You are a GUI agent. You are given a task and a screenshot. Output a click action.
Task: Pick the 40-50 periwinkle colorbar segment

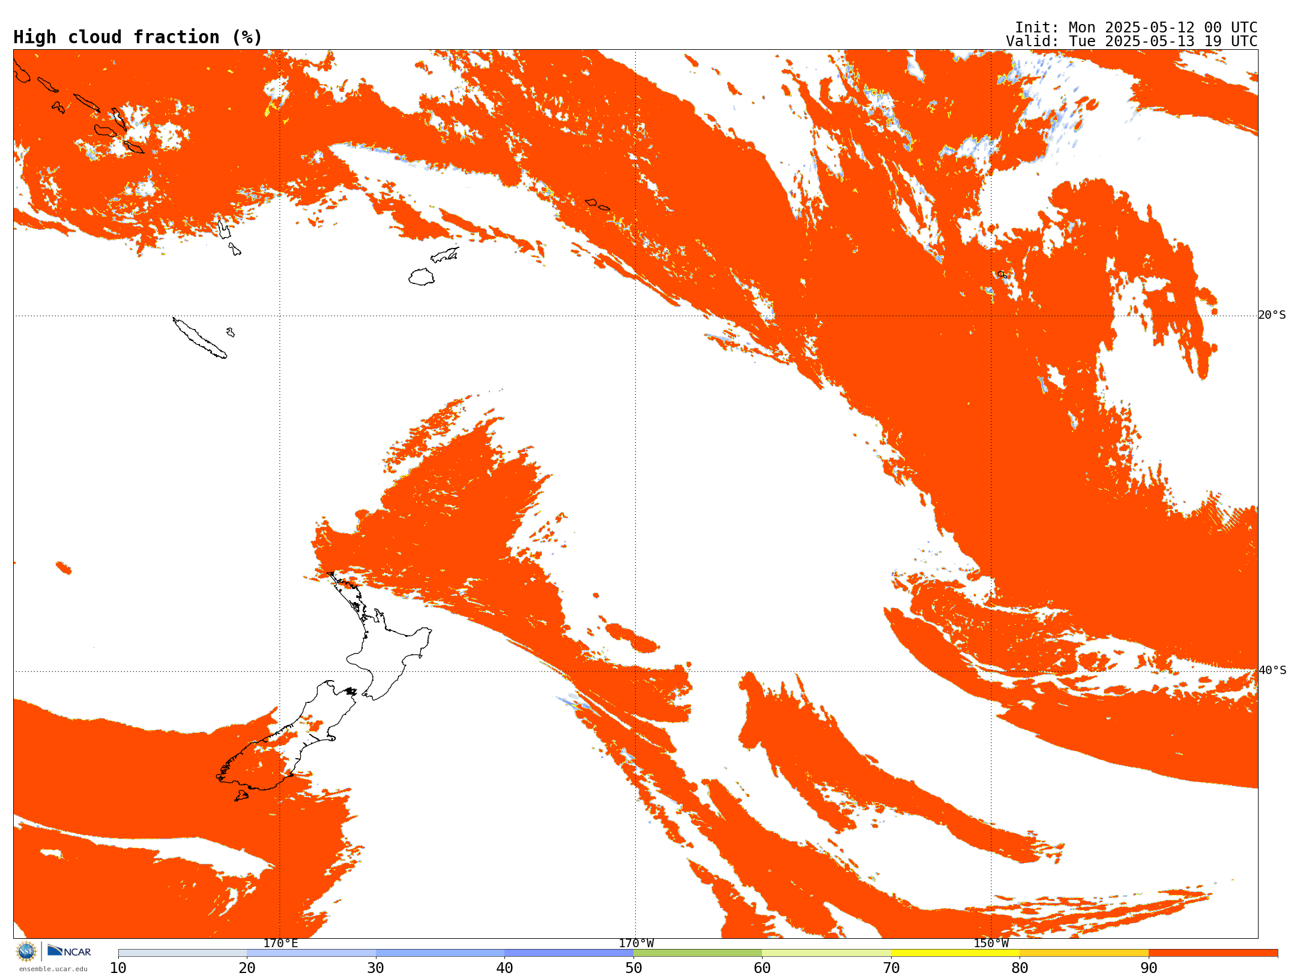click(x=569, y=953)
